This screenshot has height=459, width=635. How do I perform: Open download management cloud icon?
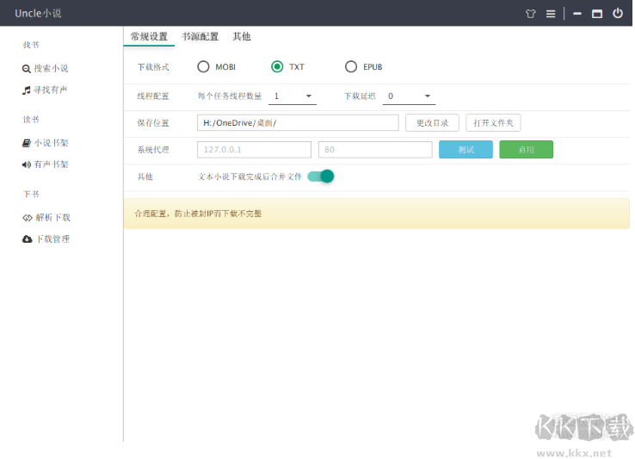click(x=27, y=239)
